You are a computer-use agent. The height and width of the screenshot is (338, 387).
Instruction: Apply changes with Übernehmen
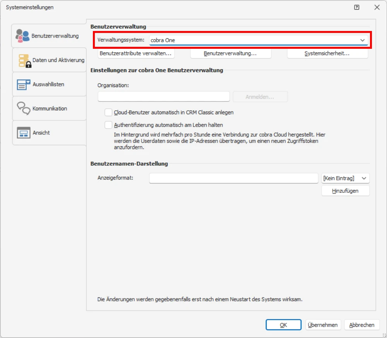[323, 324]
